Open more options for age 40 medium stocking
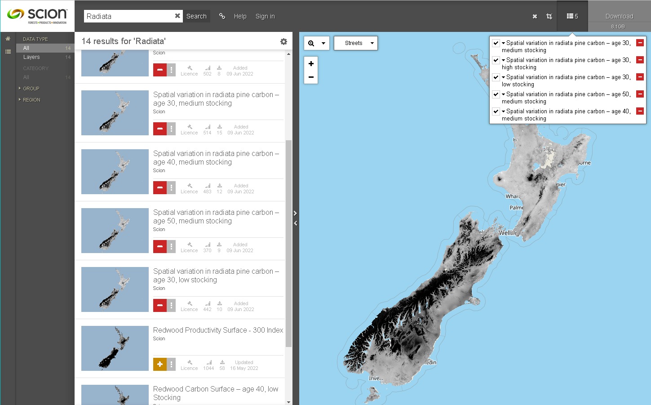The image size is (651, 405). [171, 187]
